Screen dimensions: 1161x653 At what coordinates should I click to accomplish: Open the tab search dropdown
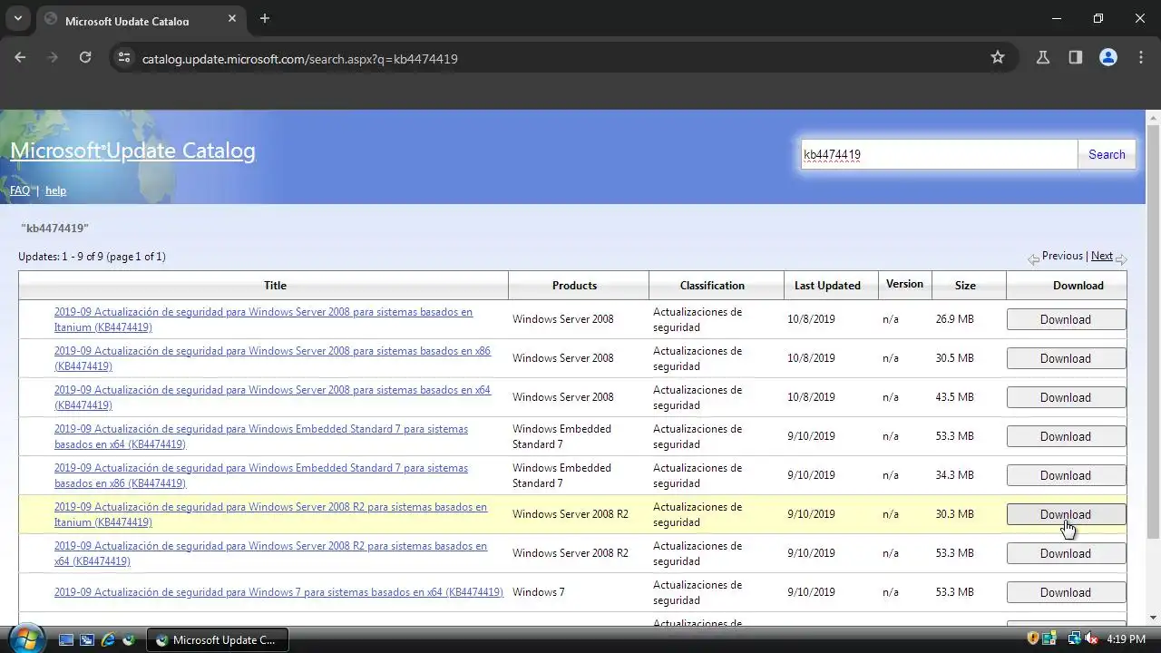click(17, 18)
